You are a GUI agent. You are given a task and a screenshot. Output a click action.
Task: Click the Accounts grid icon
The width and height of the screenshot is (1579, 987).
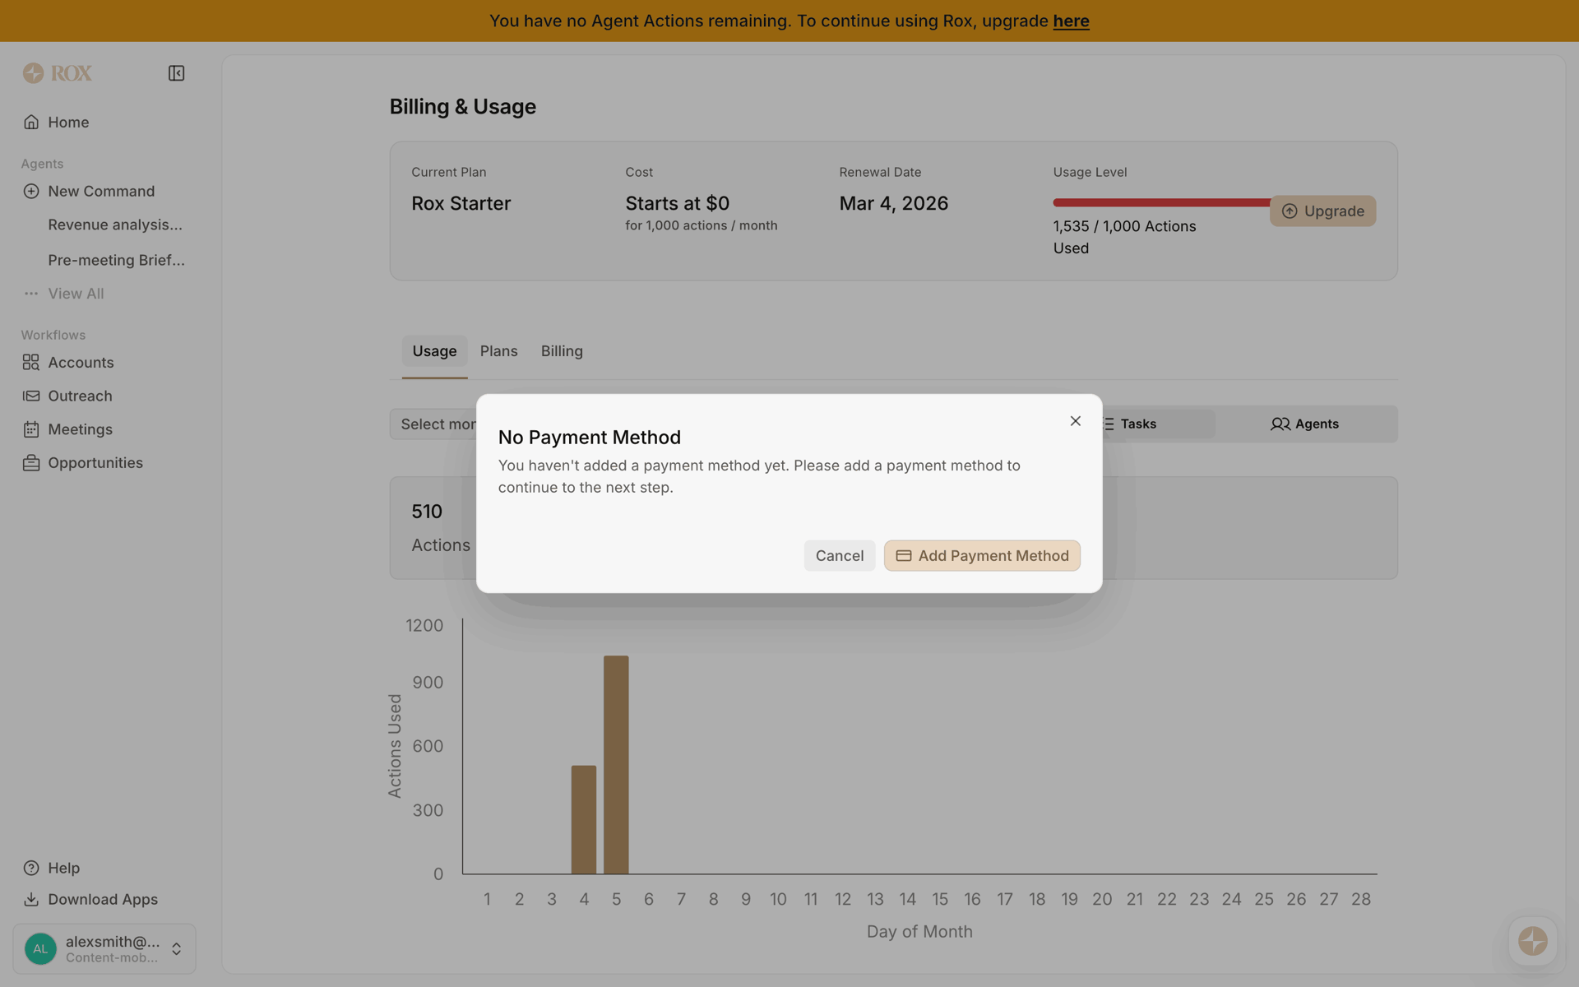tap(31, 362)
